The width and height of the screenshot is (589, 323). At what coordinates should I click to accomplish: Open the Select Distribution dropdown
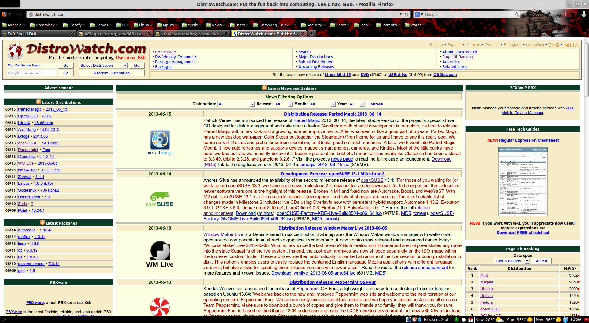(x=103, y=66)
